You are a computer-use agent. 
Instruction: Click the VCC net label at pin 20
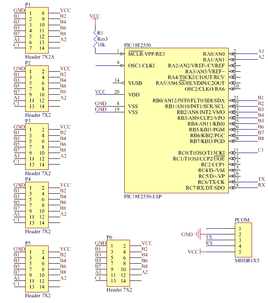[100, 92]
